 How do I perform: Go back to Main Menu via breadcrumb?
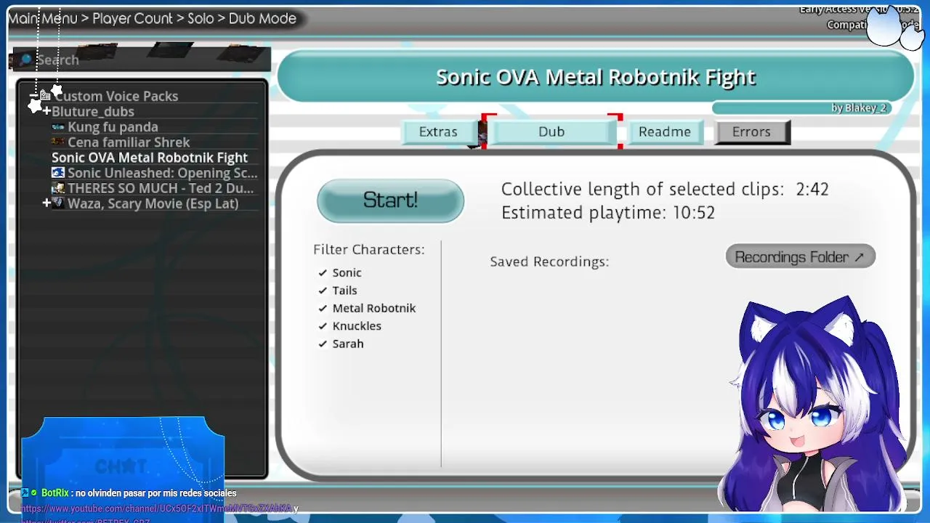point(42,19)
